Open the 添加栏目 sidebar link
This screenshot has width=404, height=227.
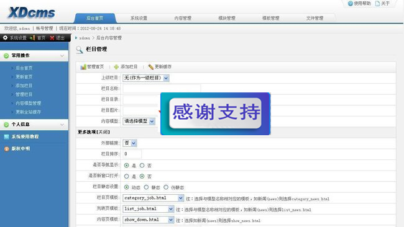tap(24, 86)
